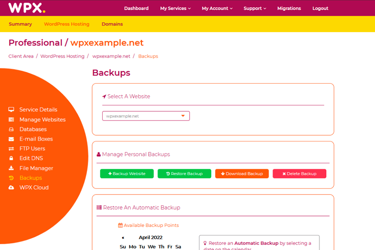
Task: Click the 'Manage Personal Backups' heading
Action: (136, 154)
